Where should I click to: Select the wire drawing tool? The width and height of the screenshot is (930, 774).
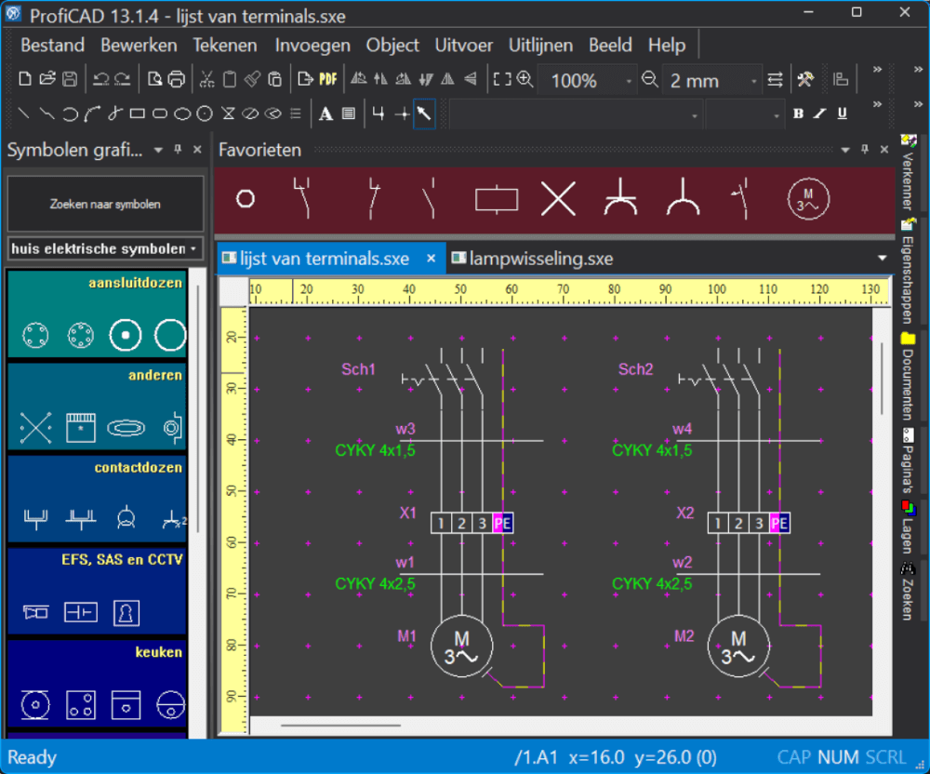(379, 113)
